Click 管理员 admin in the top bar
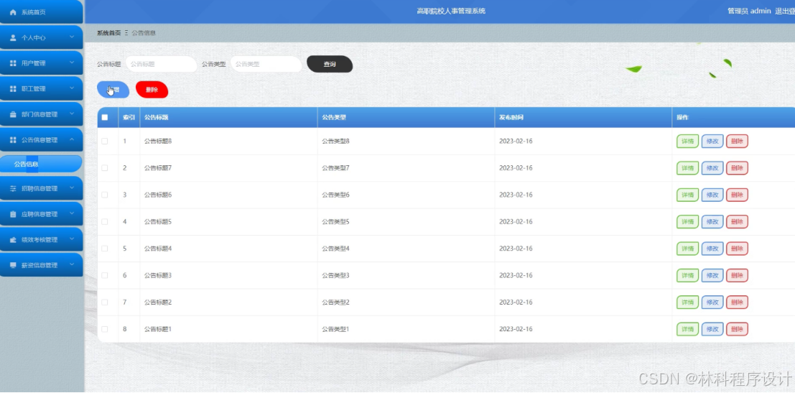 [x=749, y=11]
